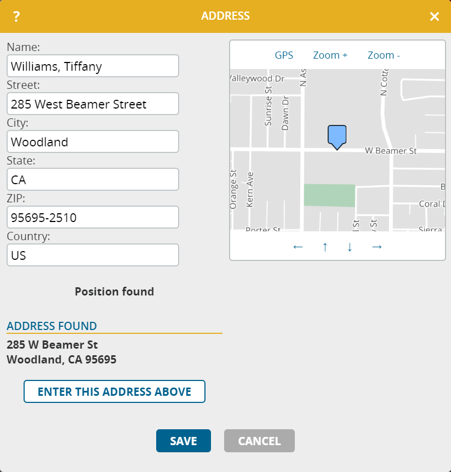Select the text Woodland, CA 95695
The image size is (451, 472).
pos(61,360)
